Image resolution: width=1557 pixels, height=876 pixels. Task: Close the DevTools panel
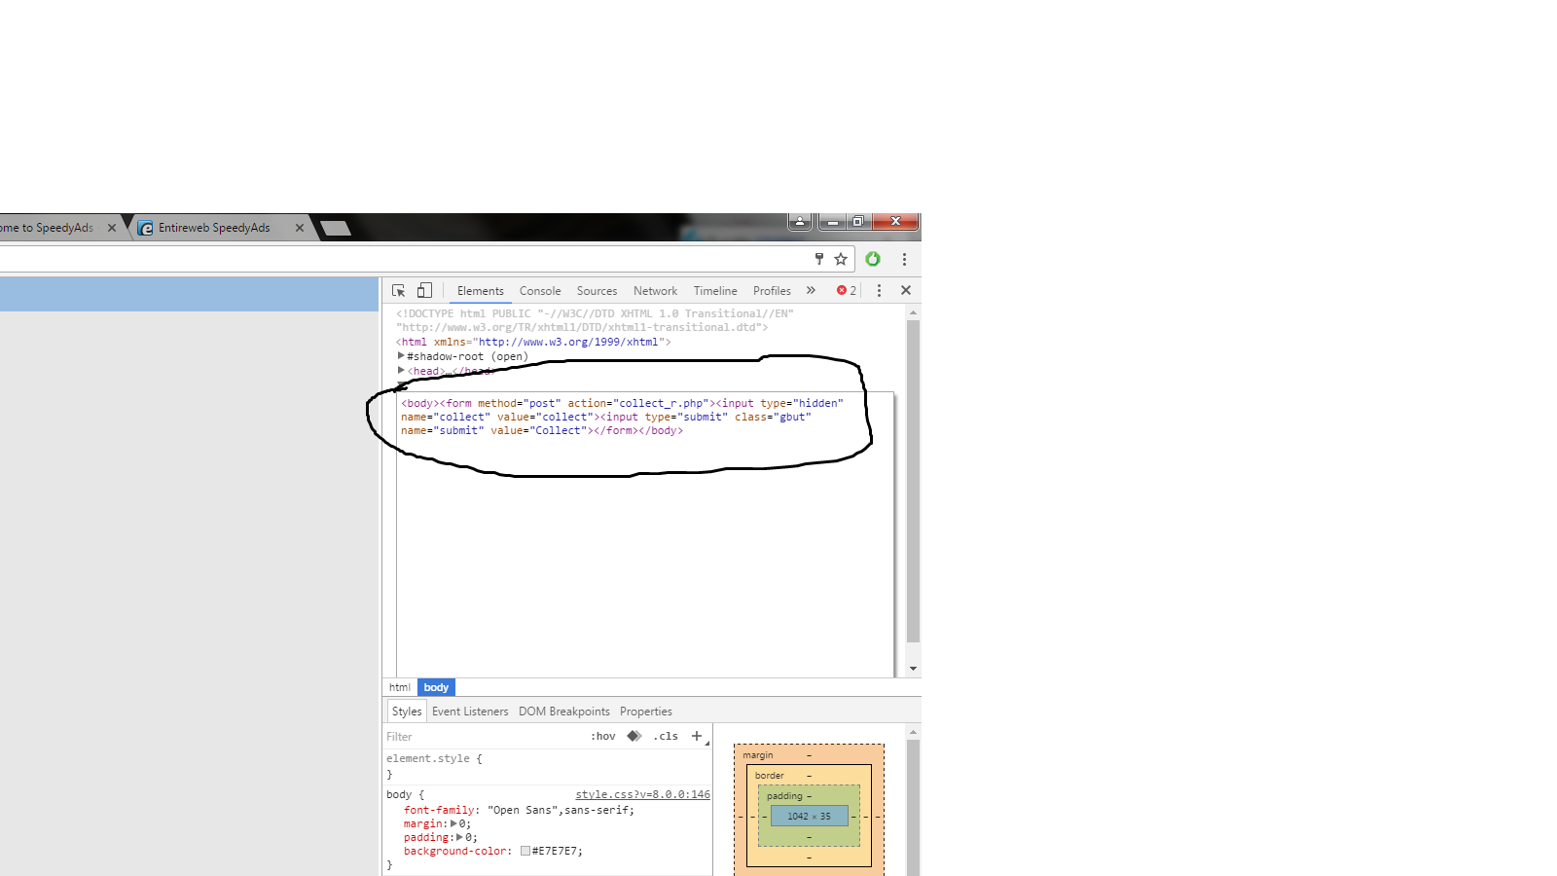(x=906, y=290)
